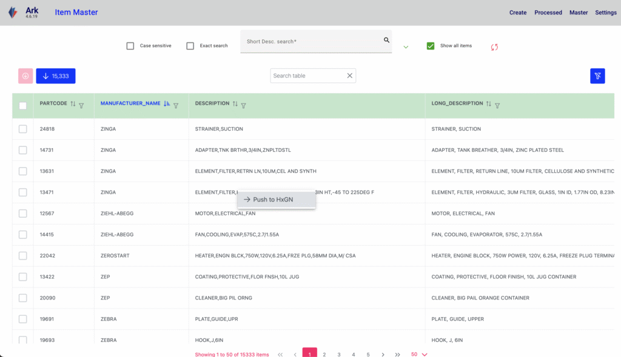This screenshot has width=621, height=357.
Task: Open the MANUFACTURER_NAME column filter funnel
Action: point(176,105)
